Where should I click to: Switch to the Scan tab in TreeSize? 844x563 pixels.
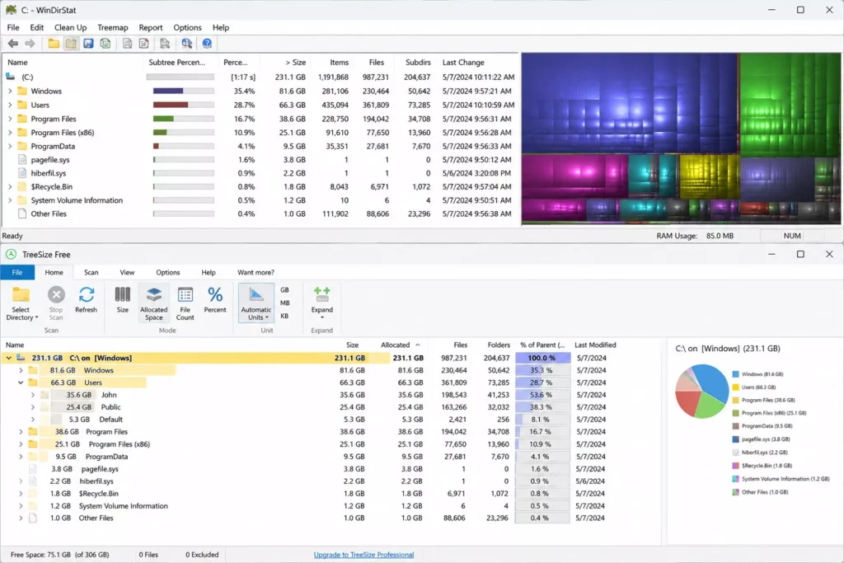coord(91,272)
